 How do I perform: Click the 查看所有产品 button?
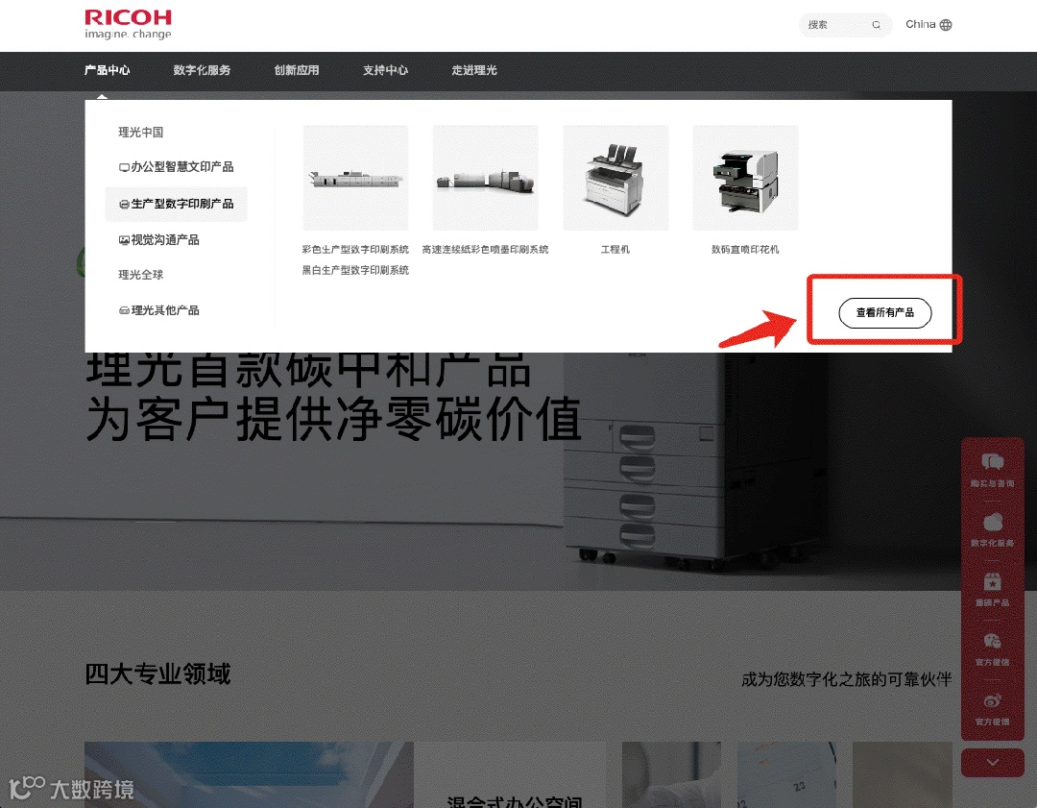pos(885,312)
